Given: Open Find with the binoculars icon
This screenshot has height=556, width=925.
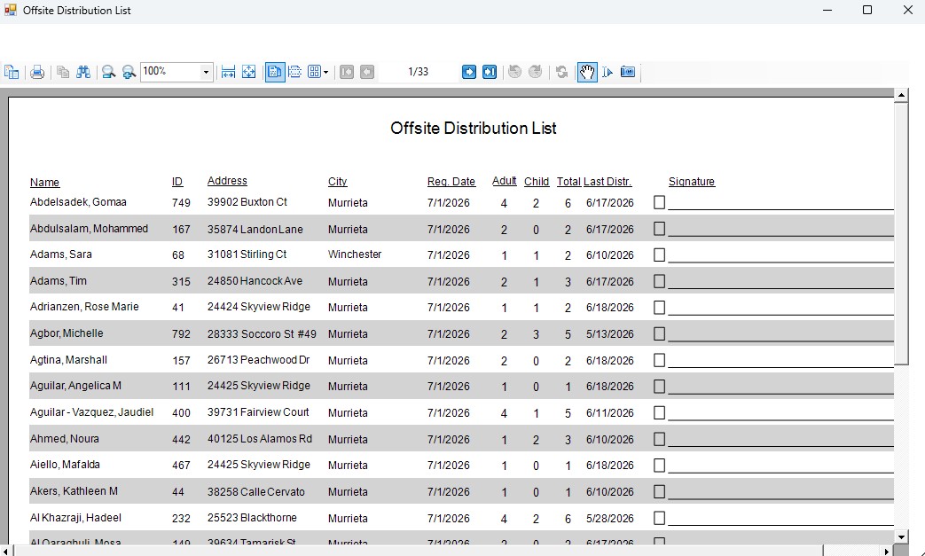Looking at the screenshot, I should (x=83, y=72).
